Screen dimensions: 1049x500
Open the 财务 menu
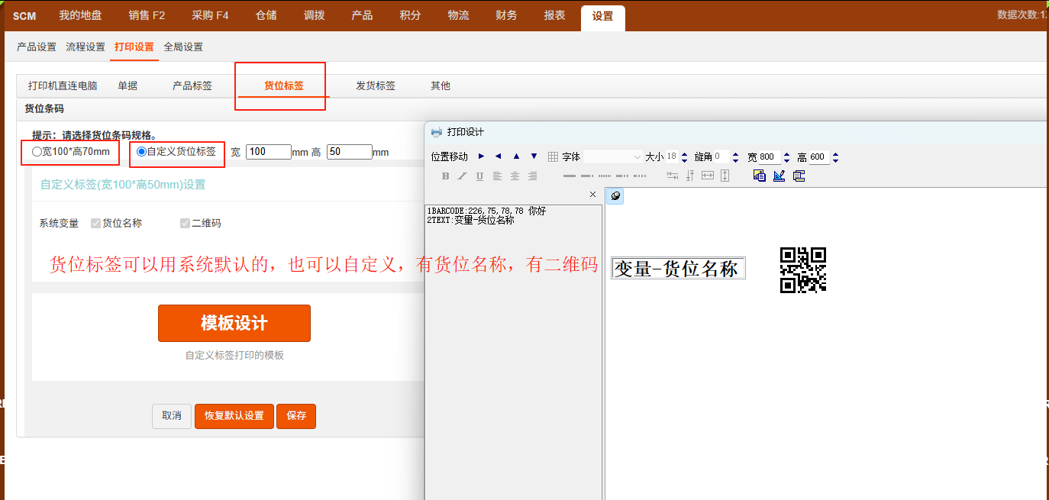pyautogui.click(x=506, y=15)
